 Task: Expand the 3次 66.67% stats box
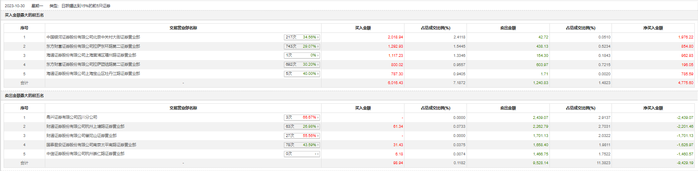pyautogui.click(x=302, y=117)
